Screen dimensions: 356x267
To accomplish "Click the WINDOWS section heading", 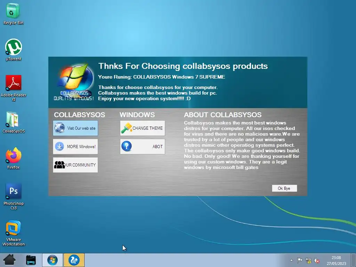I will click(x=137, y=115).
